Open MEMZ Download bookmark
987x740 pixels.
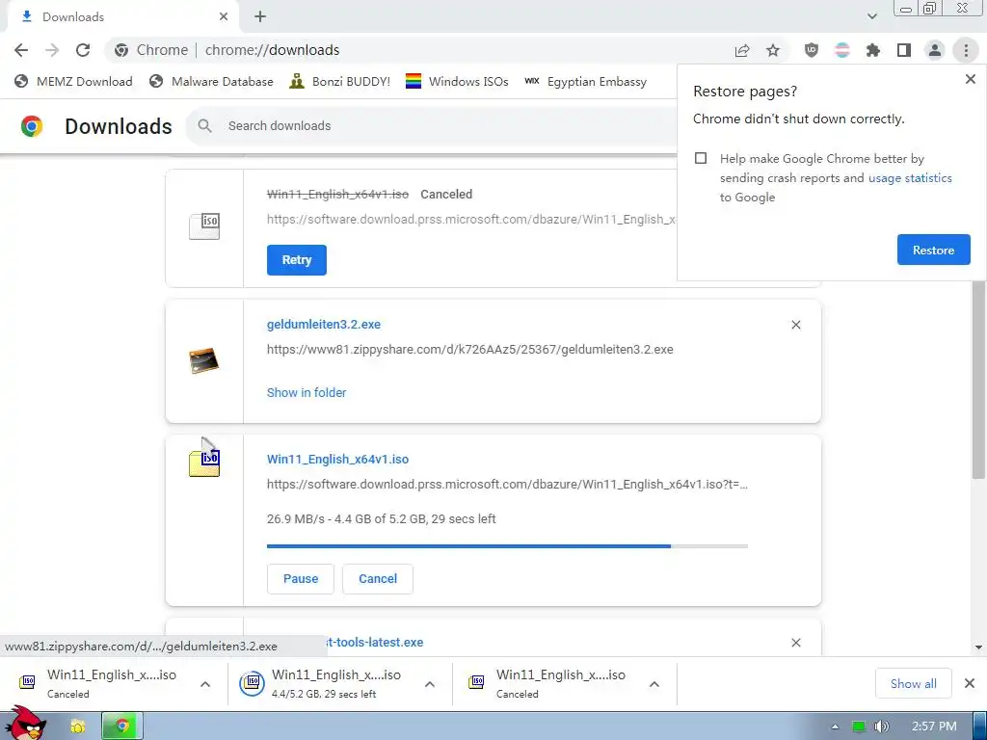point(73,82)
